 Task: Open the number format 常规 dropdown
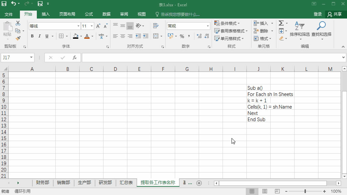208,26
